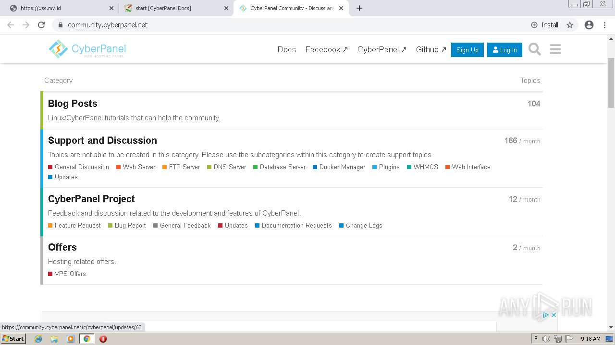Image resolution: width=615 pixels, height=345 pixels.
Task: Open Updates under CyberPanel Project
Action: tap(233, 225)
